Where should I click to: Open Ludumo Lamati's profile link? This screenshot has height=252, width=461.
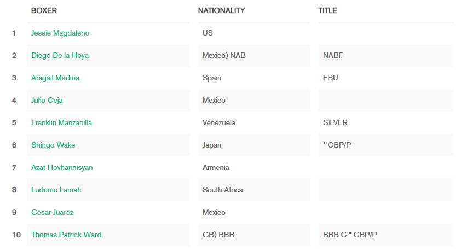point(56,190)
